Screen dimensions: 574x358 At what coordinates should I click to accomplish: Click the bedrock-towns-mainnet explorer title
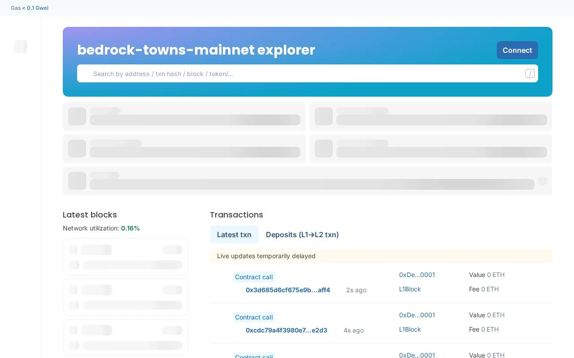tap(196, 50)
